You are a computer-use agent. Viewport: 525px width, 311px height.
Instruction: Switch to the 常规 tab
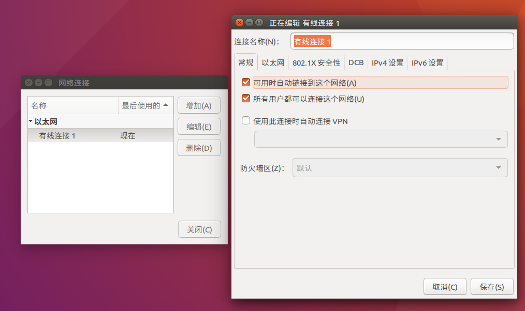pyautogui.click(x=246, y=63)
